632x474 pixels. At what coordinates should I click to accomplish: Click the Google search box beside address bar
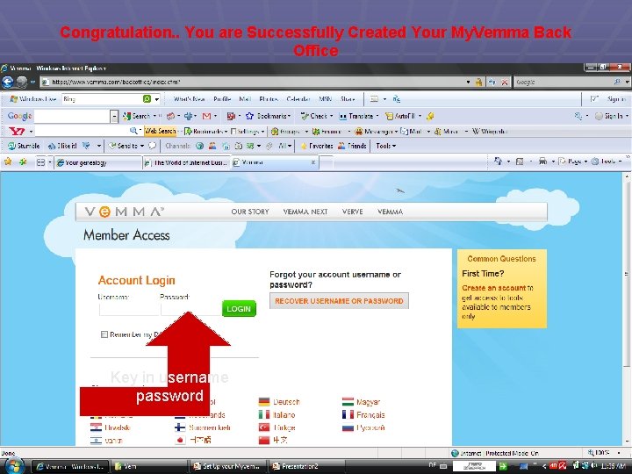tap(563, 83)
